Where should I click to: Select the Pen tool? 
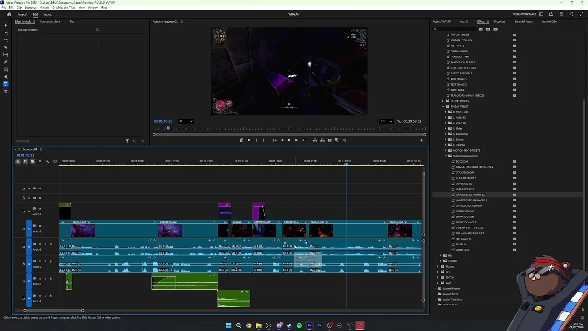pyautogui.click(x=6, y=62)
